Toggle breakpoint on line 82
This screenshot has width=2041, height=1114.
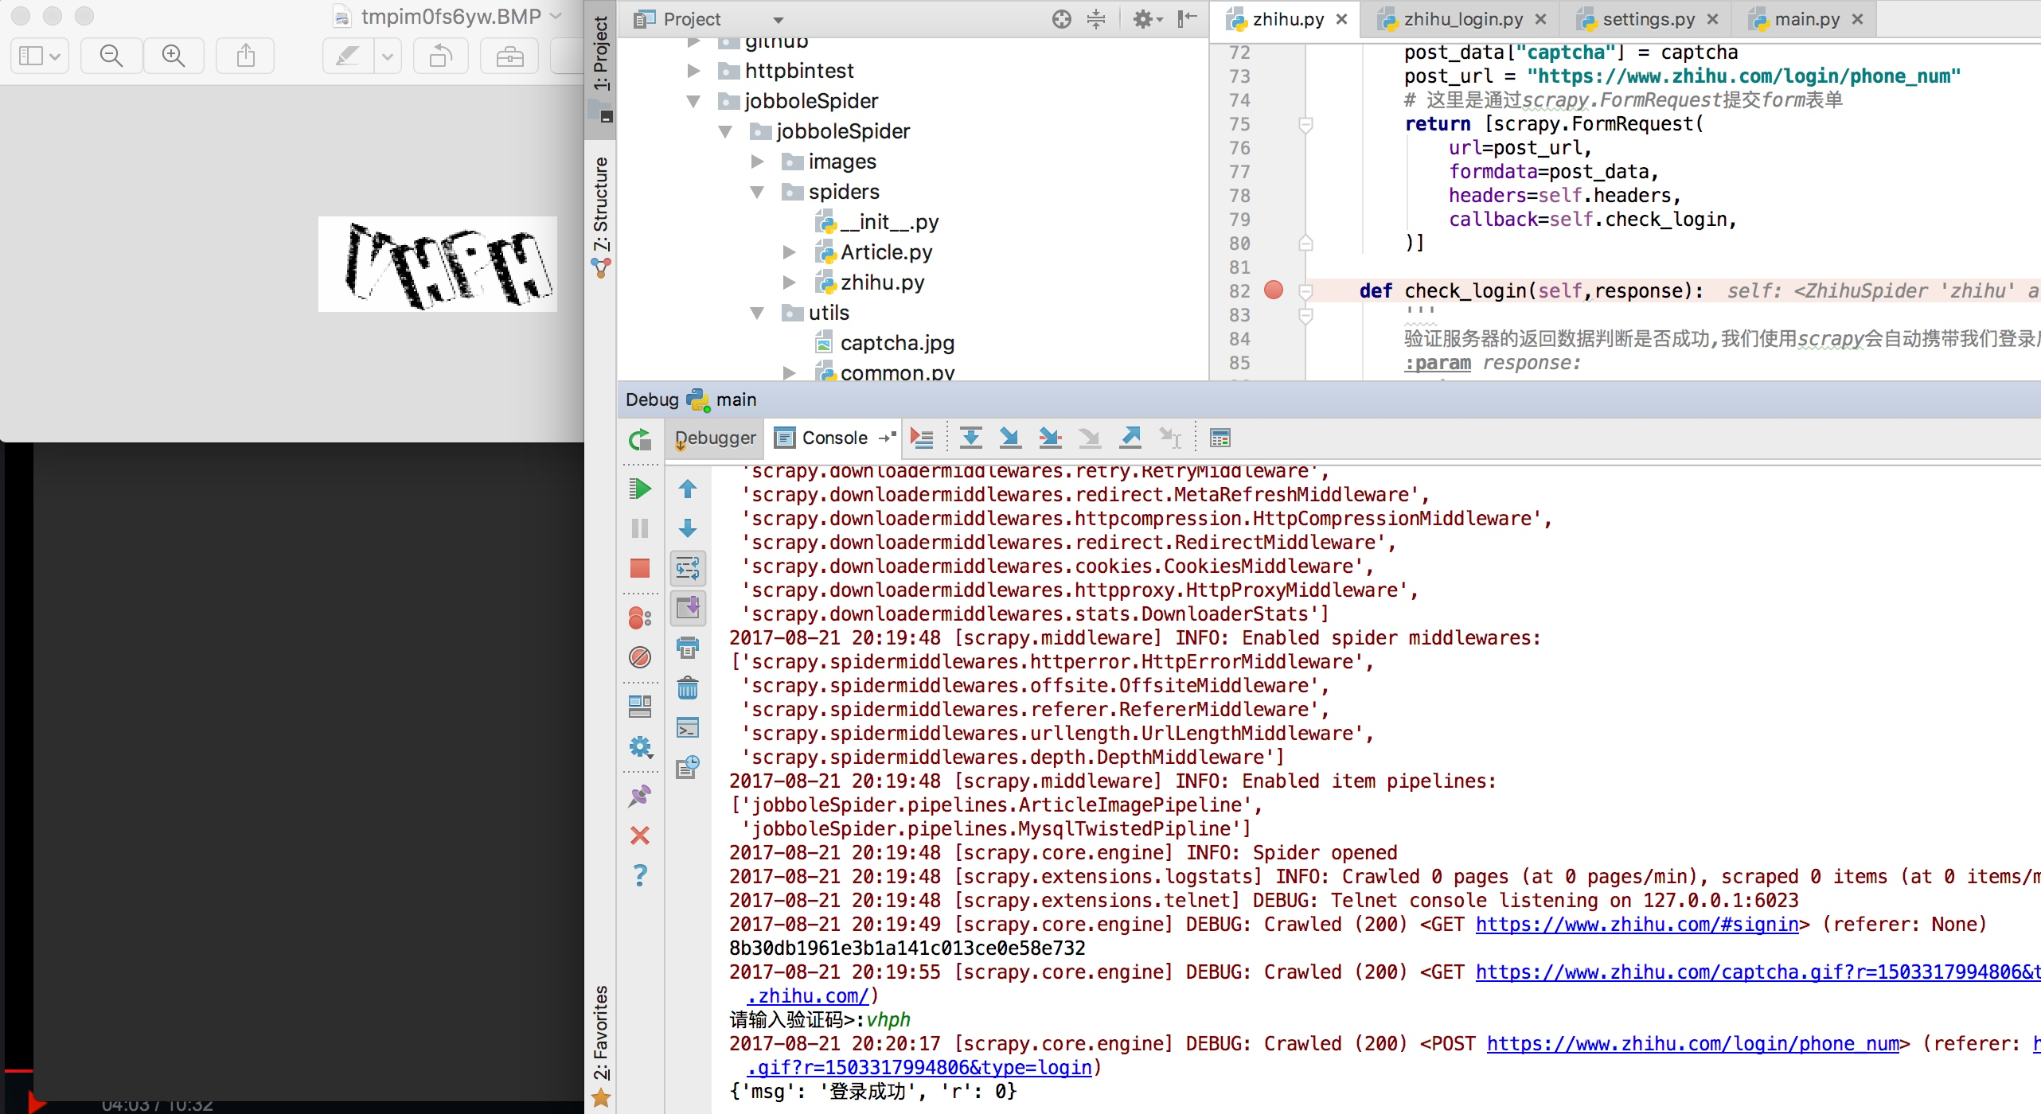1274,290
